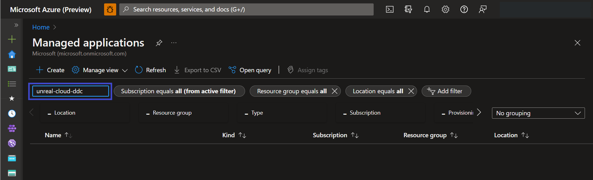
Task: Click the unreal-cloud-ddc filter text box
Action: (71, 91)
